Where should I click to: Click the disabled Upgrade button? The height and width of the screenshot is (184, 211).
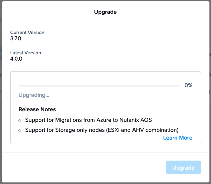click(183, 167)
